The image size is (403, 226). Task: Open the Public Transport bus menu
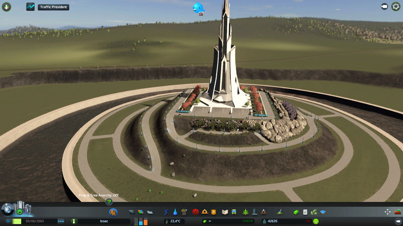point(234,212)
